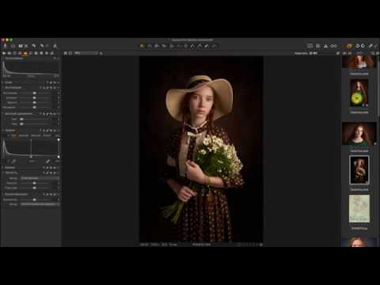
Task: Switch to the Details tool tab
Action: coord(31,53)
